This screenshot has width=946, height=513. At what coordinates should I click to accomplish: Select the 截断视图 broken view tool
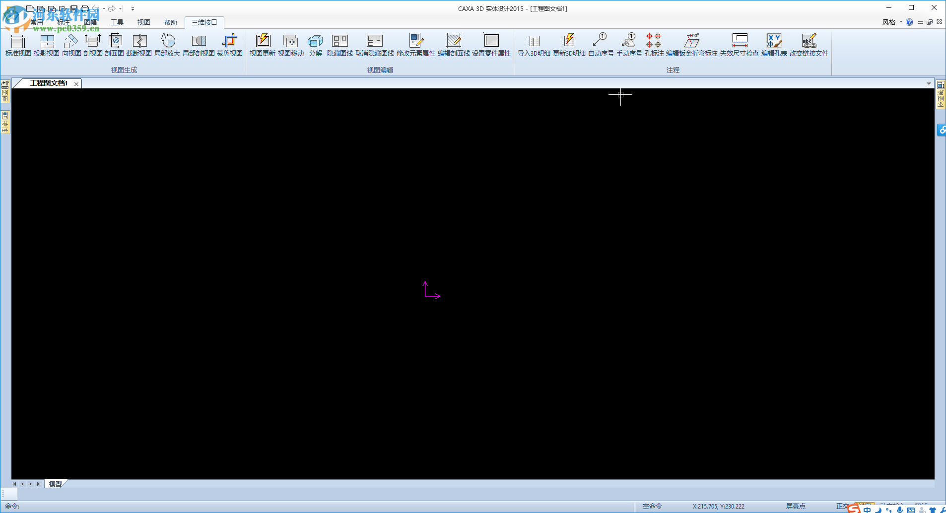point(139,45)
